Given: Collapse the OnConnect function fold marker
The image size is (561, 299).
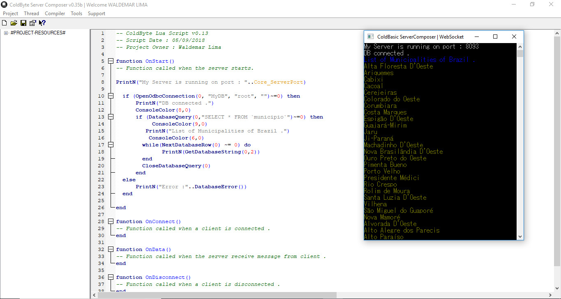Looking at the screenshot, I should pos(110,221).
